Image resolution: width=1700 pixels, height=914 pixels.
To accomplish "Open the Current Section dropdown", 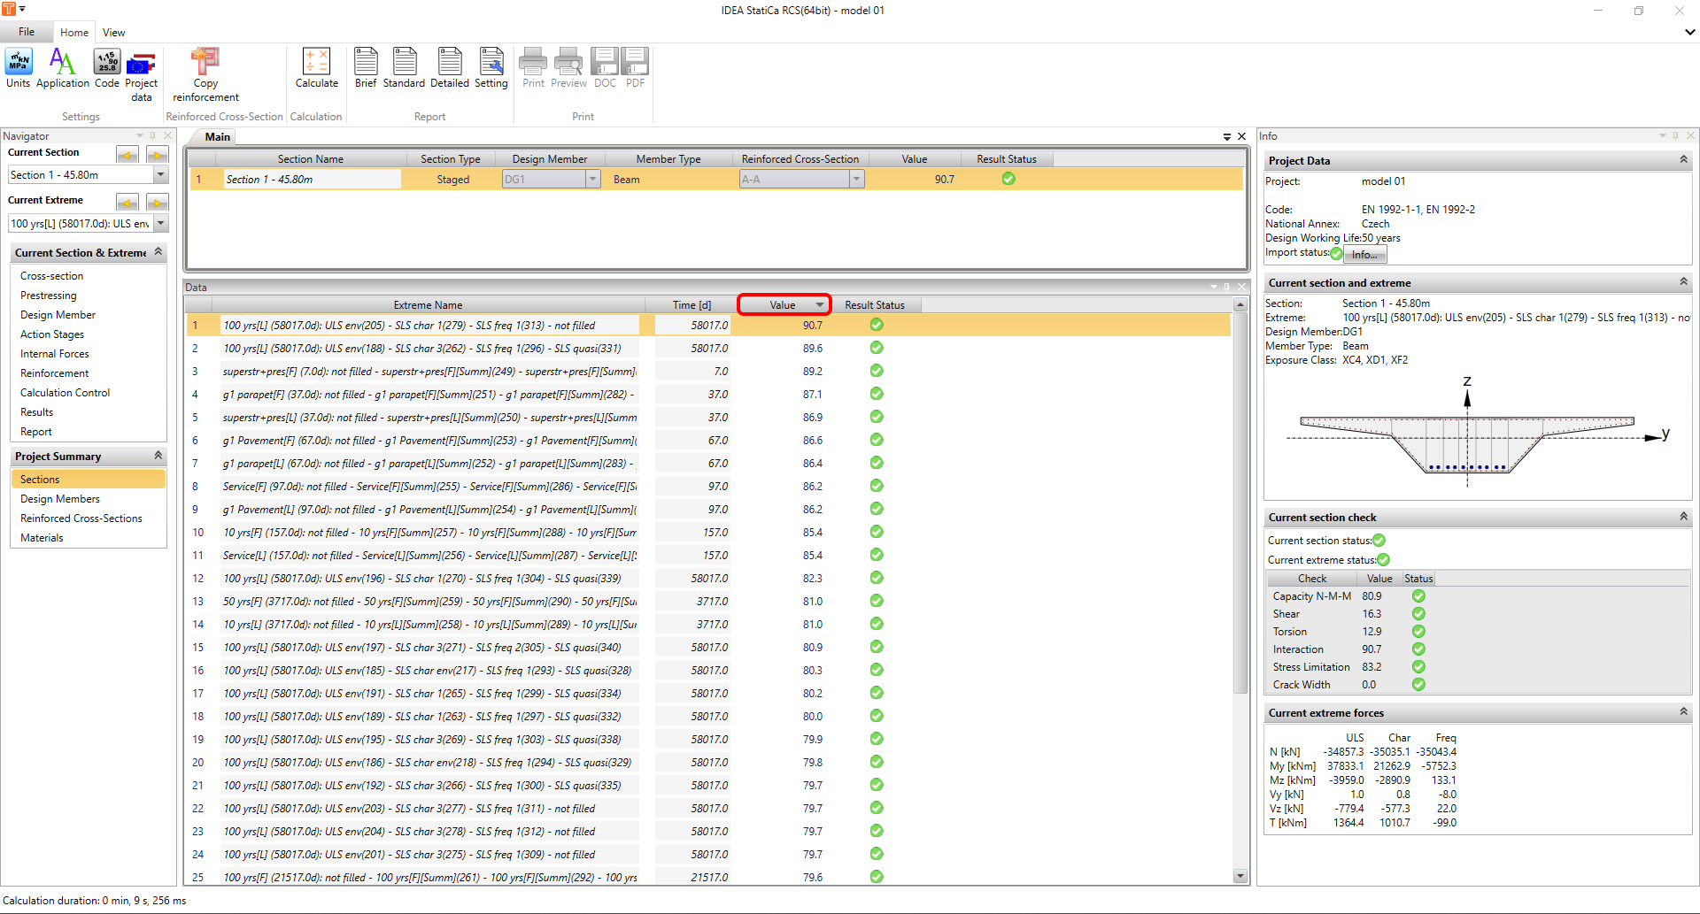I will coord(161,175).
